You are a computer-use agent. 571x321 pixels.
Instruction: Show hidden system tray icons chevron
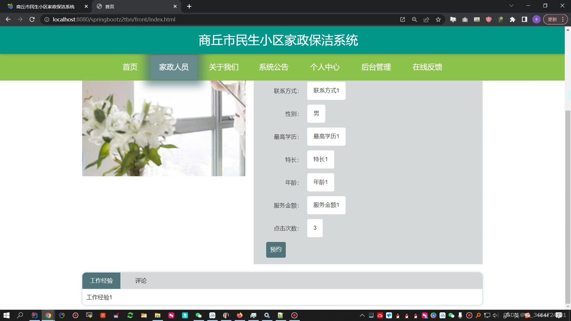tap(362, 315)
